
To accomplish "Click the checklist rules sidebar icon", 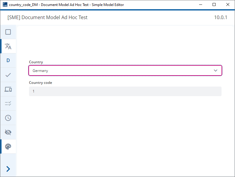I will [x=8, y=104].
